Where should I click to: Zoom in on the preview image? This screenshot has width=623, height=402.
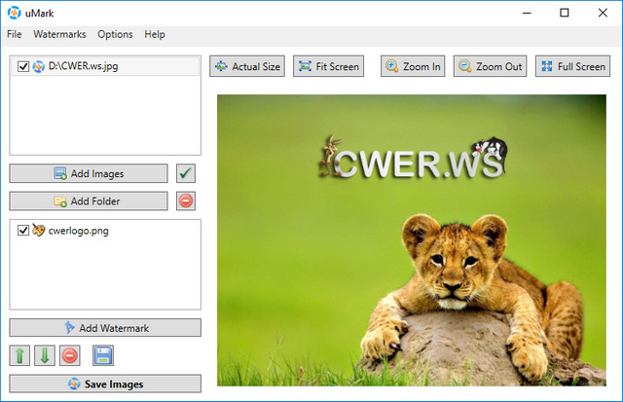(x=413, y=67)
